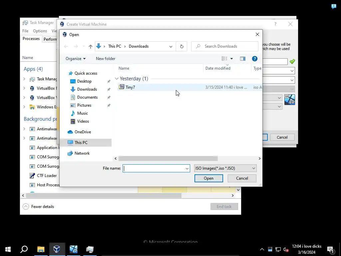Change view with the view icon
The width and height of the screenshot is (341, 256).
224,59
